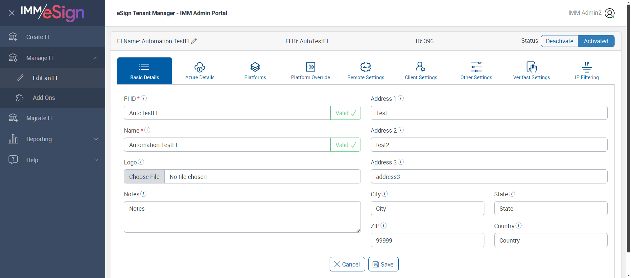Click the Country info icon
The height and width of the screenshot is (278, 631).
point(519,225)
